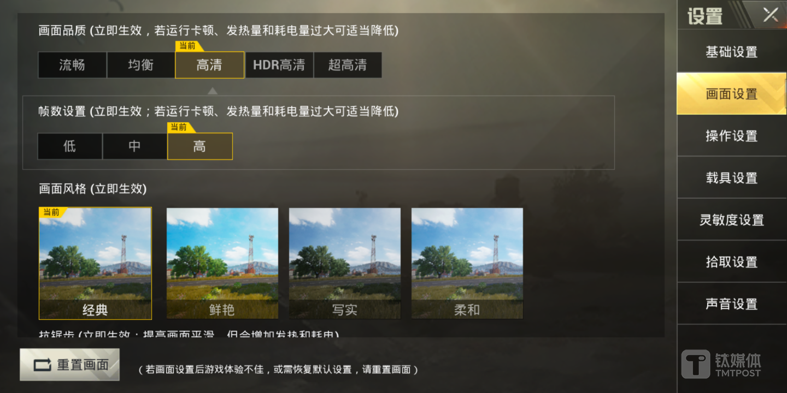The image size is (787, 393).
Task: Switch to 载具设置 tab
Action: pos(731,178)
